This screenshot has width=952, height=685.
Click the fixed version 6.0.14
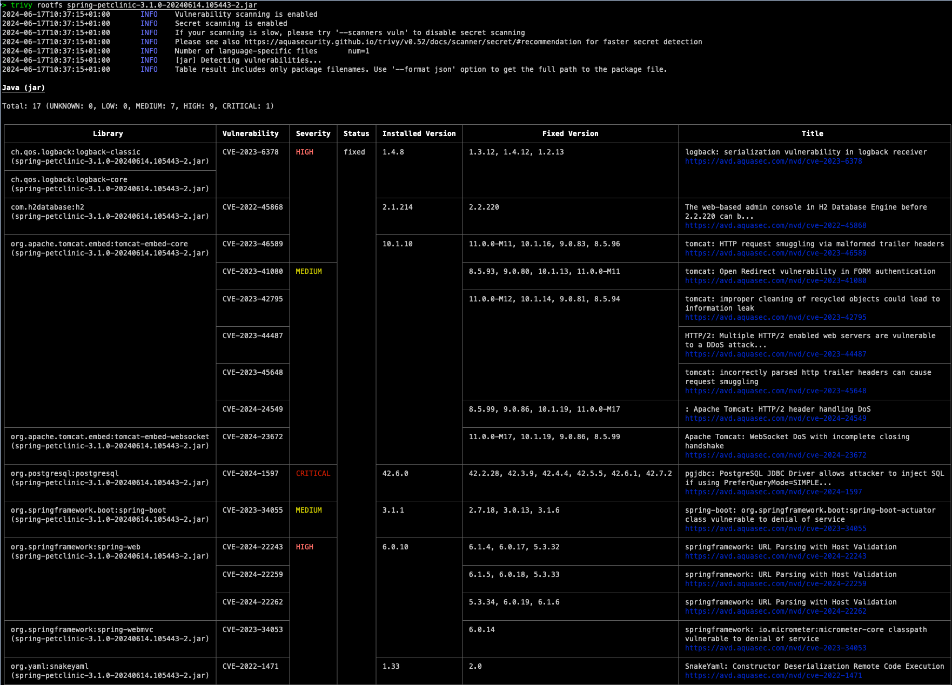point(482,630)
